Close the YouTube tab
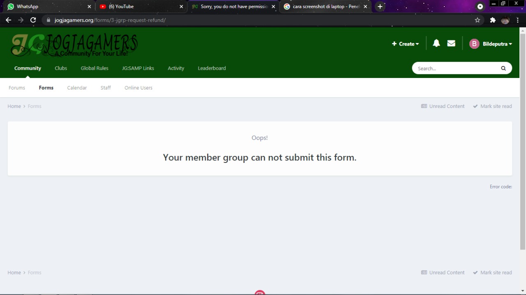Screen dimensions: 526x295 tap(181, 7)
